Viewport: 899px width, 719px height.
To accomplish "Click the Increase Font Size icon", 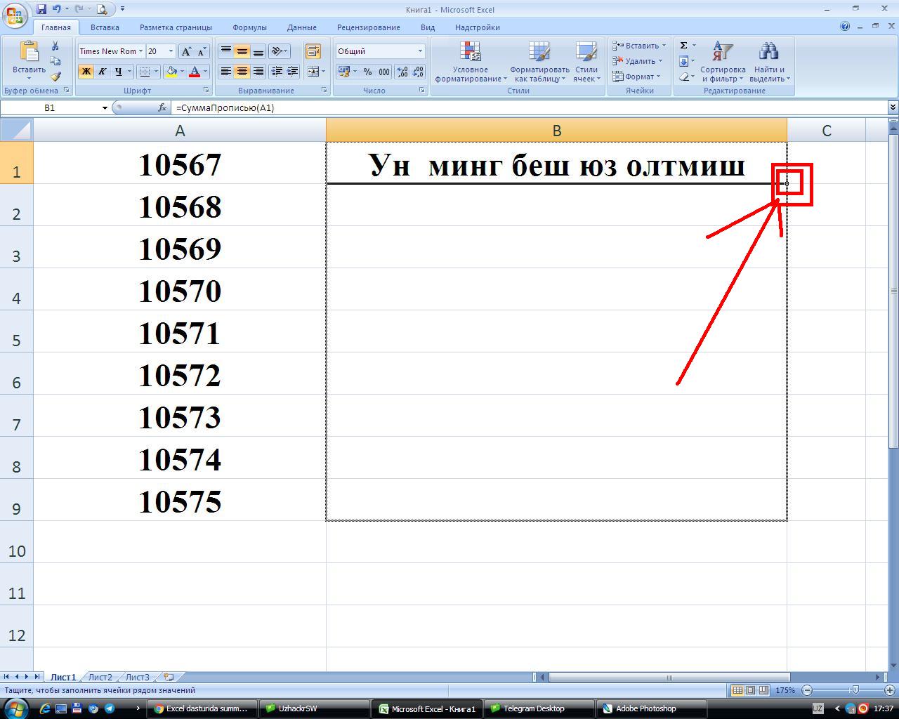I will click(x=186, y=51).
